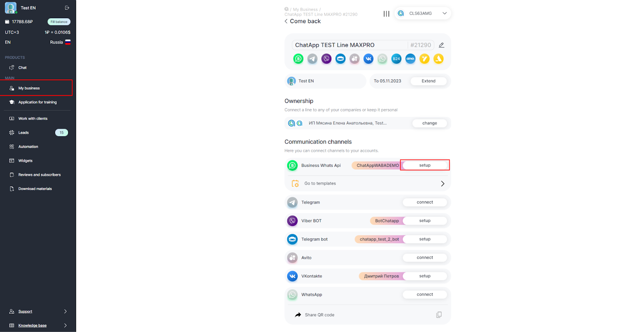The image size is (634, 332).
Task: Click the Telegram paper plane icon in strip
Action: tap(313, 59)
